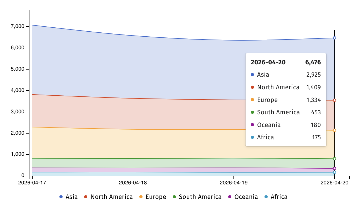Screen dimensions: 356x206
Task: Click the 7,000 y-axis label
Action: coord(18,27)
